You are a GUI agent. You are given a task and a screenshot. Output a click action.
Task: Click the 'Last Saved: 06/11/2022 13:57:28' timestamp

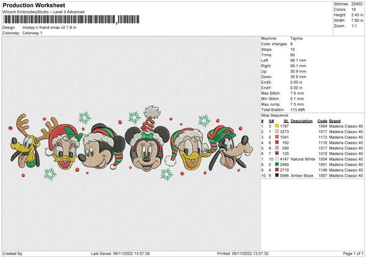pos(120,253)
